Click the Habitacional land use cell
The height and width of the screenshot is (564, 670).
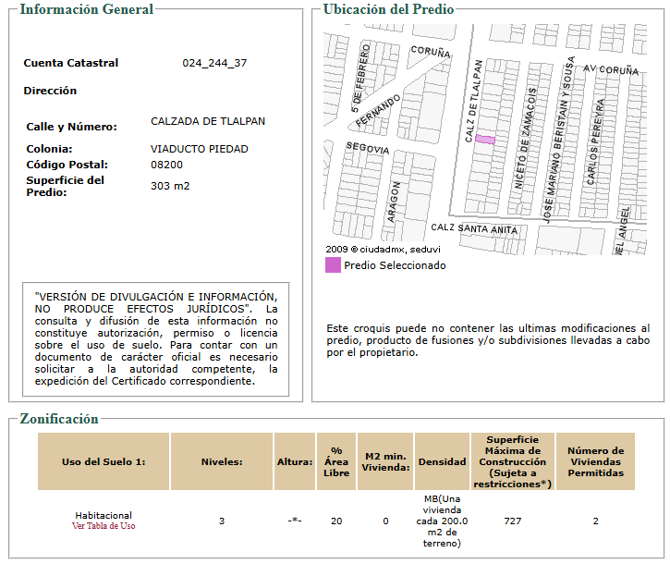(x=104, y=516)
